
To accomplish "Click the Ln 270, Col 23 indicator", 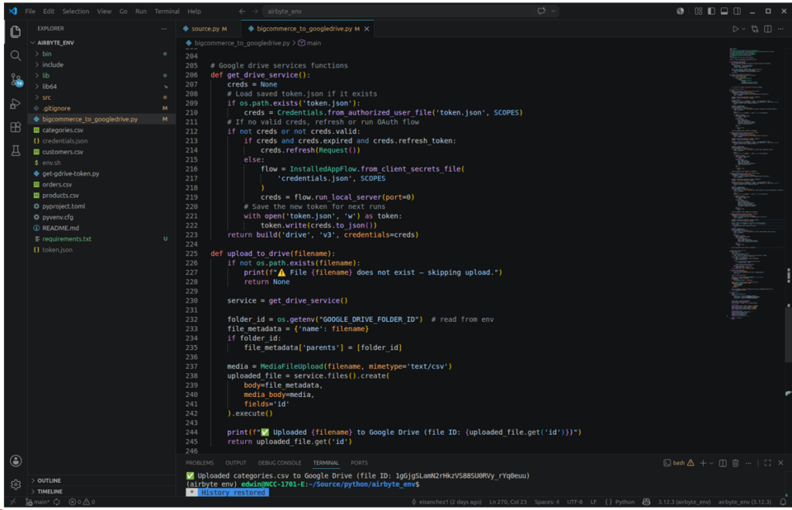I will pyautogui.click(x=507, y=502).
